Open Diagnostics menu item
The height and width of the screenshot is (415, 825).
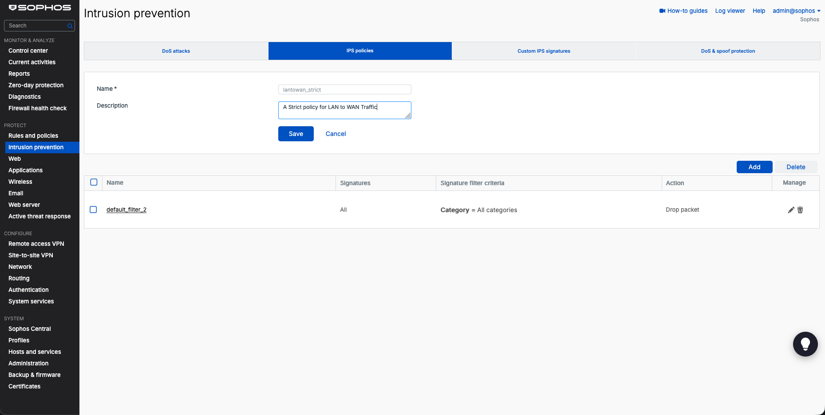click(24, 97)
